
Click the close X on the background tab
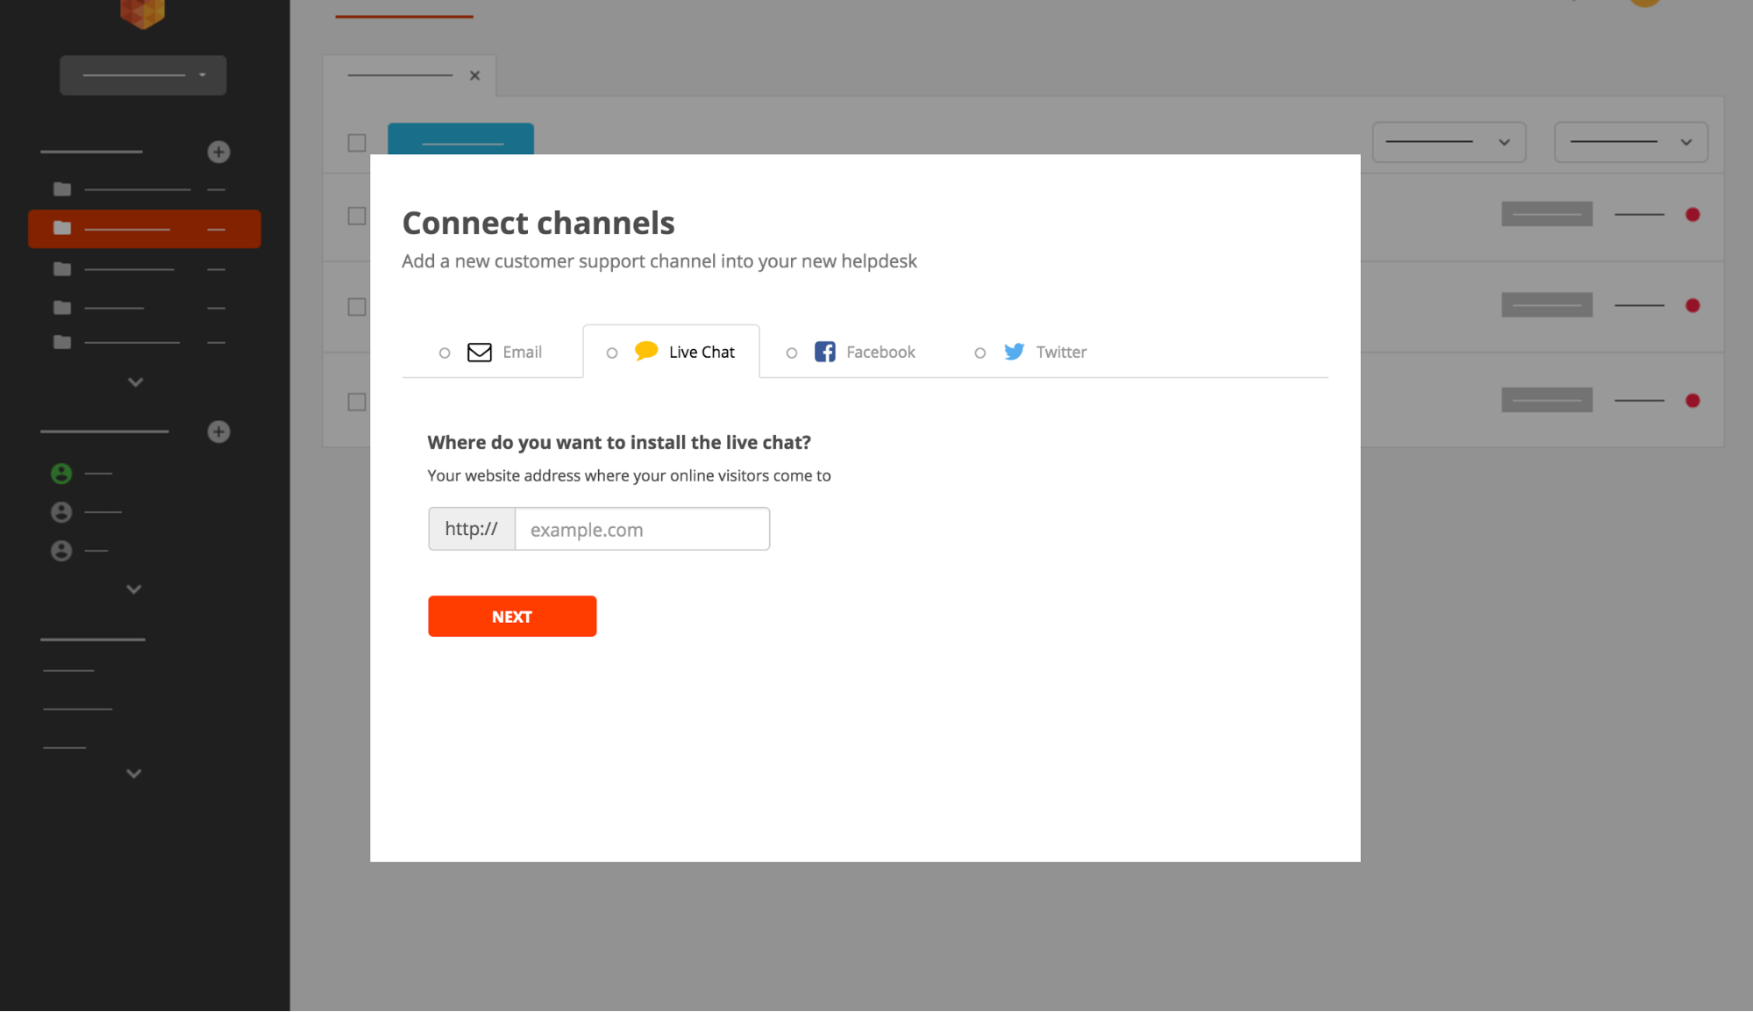click(x=474, y=75)
